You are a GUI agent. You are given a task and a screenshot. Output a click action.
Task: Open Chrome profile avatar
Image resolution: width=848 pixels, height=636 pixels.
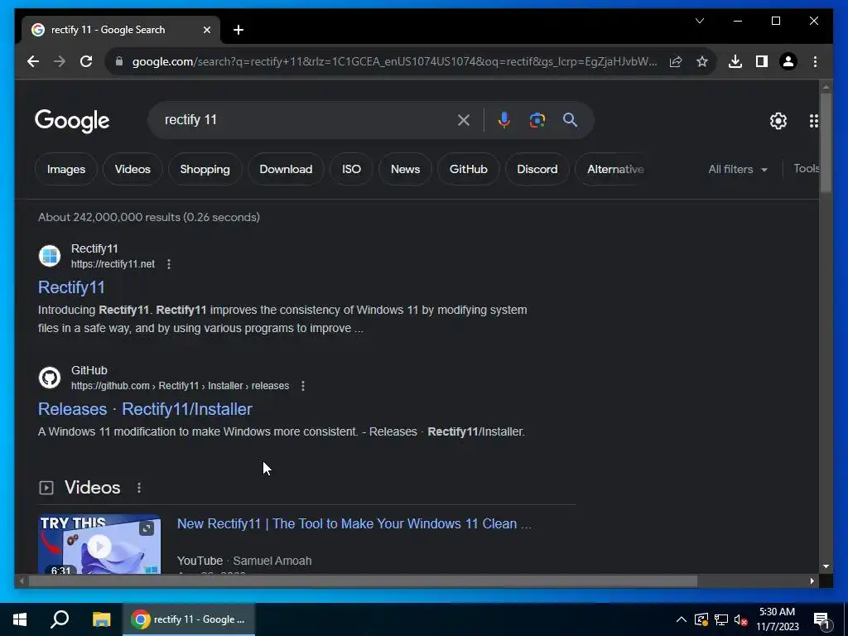[x=788, y=61]
